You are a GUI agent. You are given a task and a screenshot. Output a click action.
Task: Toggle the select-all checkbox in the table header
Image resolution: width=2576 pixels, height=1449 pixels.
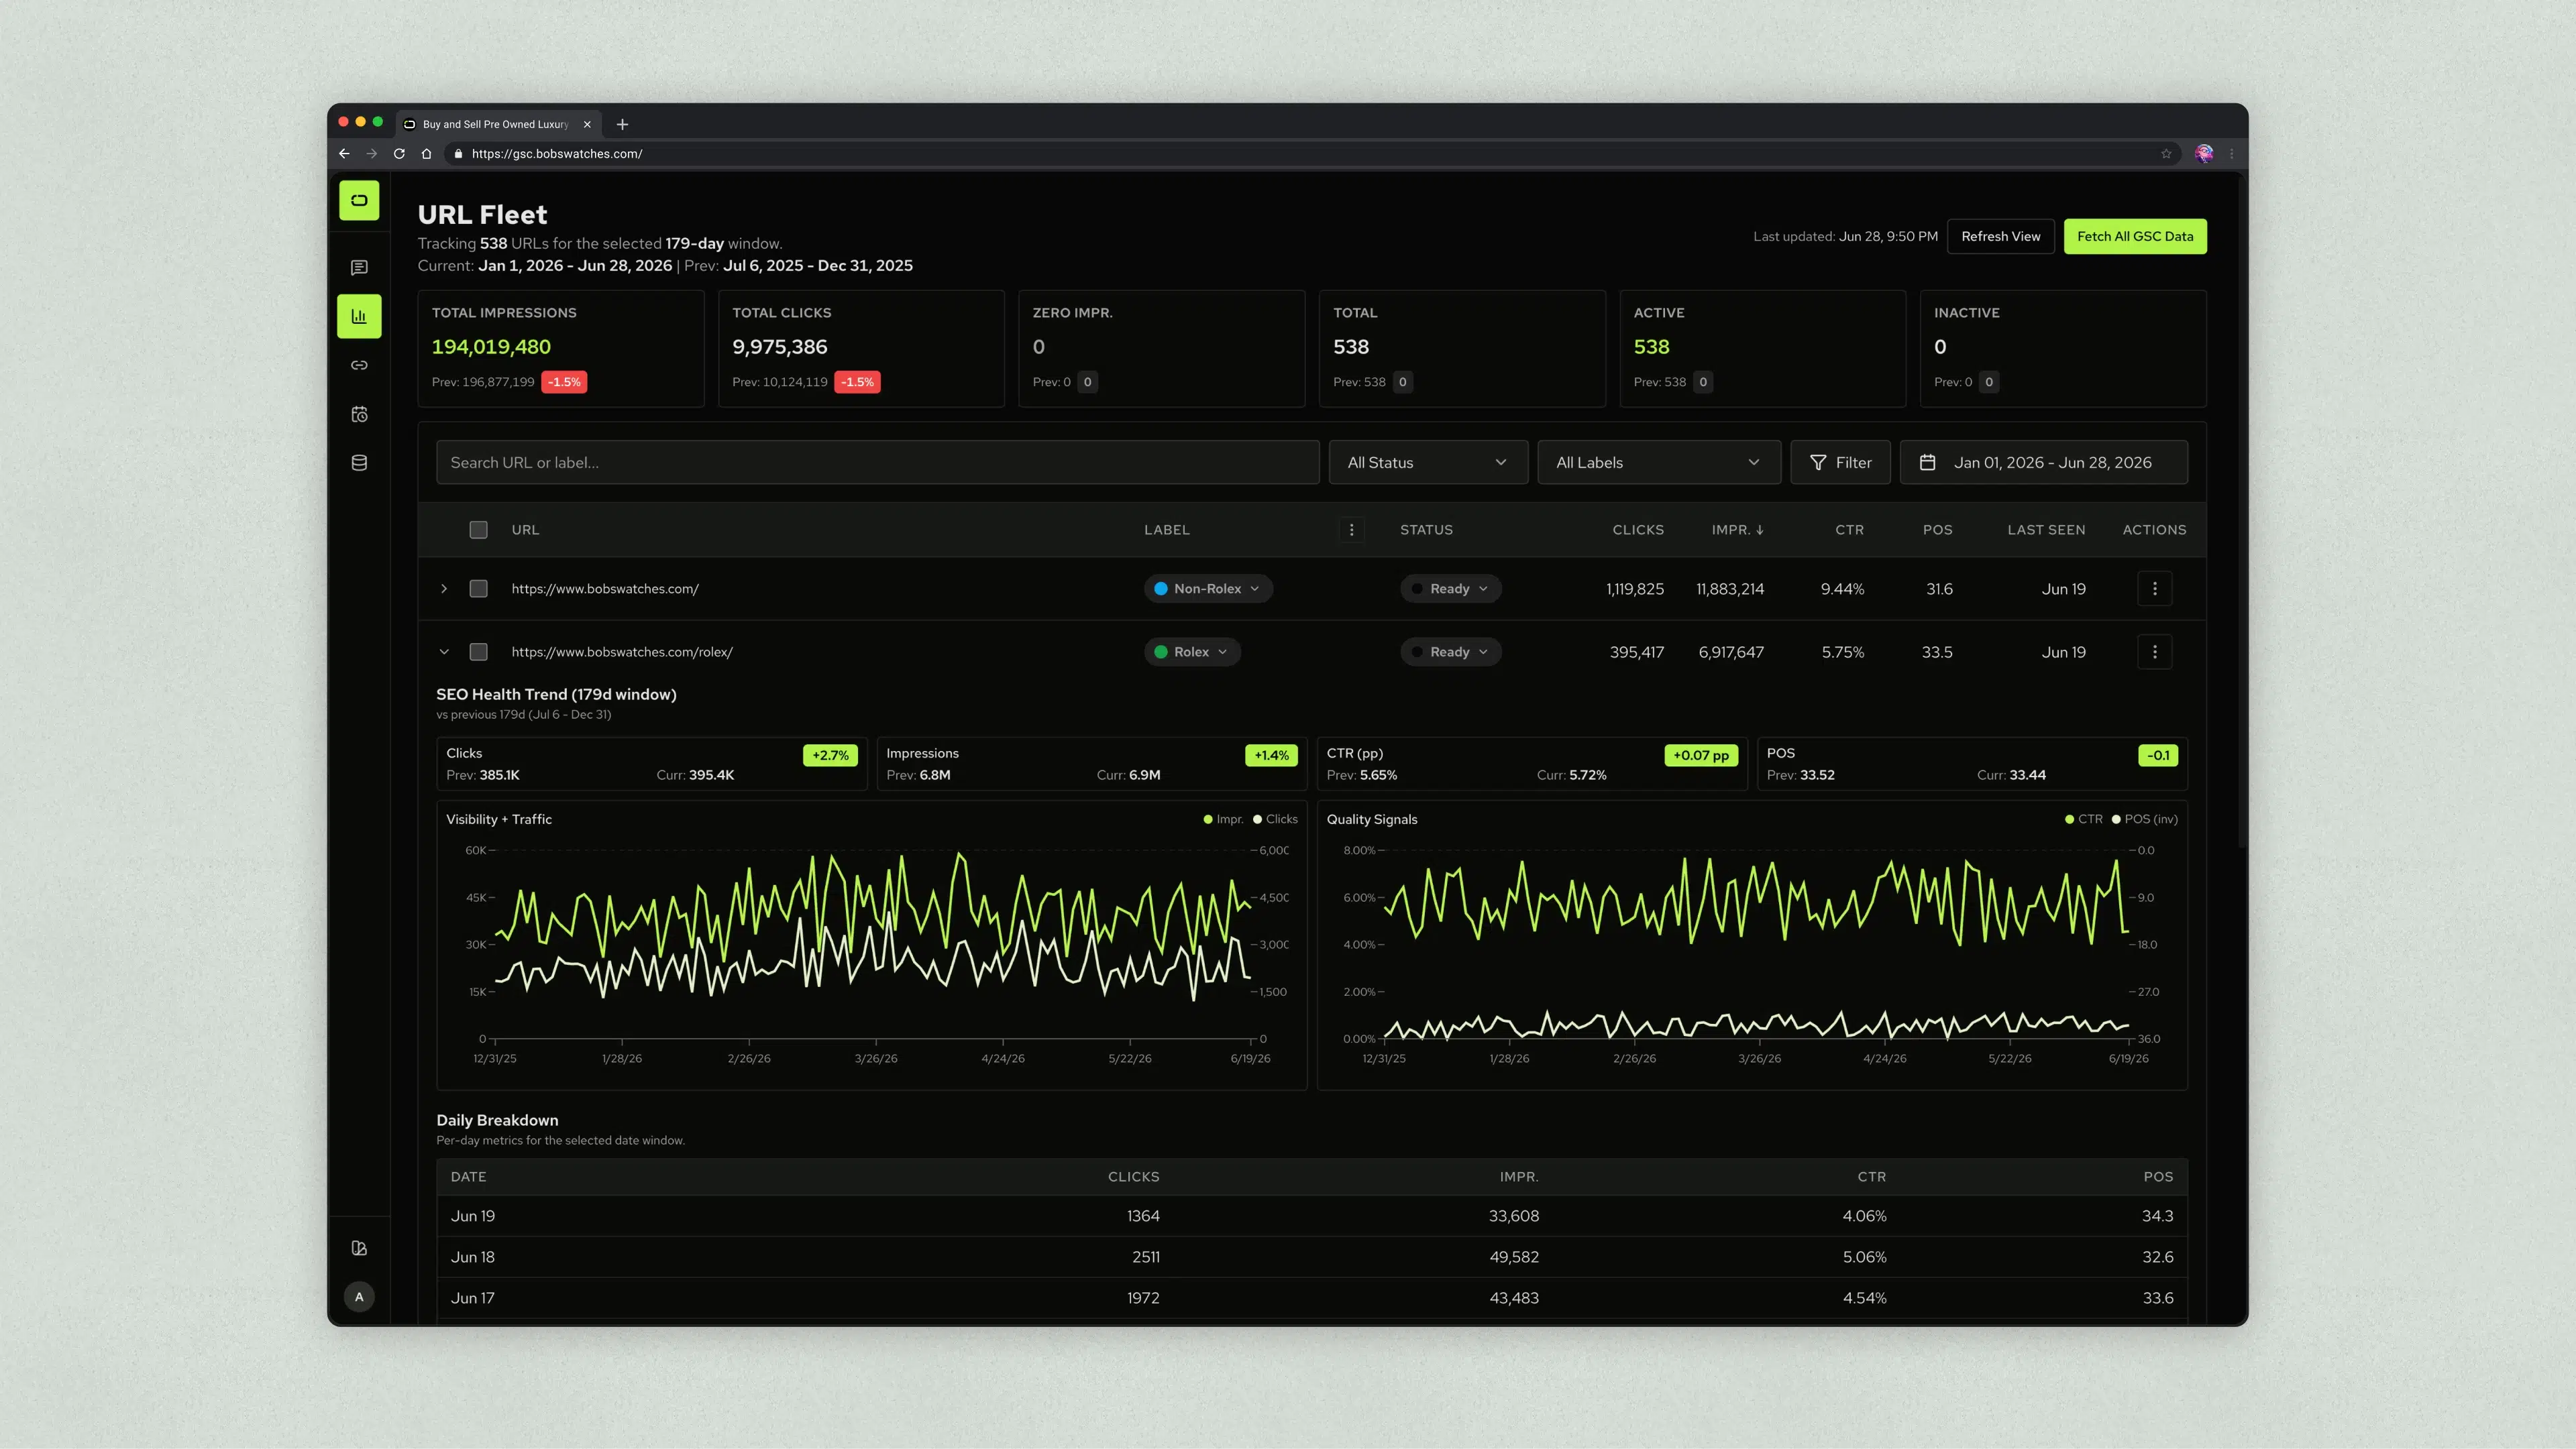(x=479, y=530)
